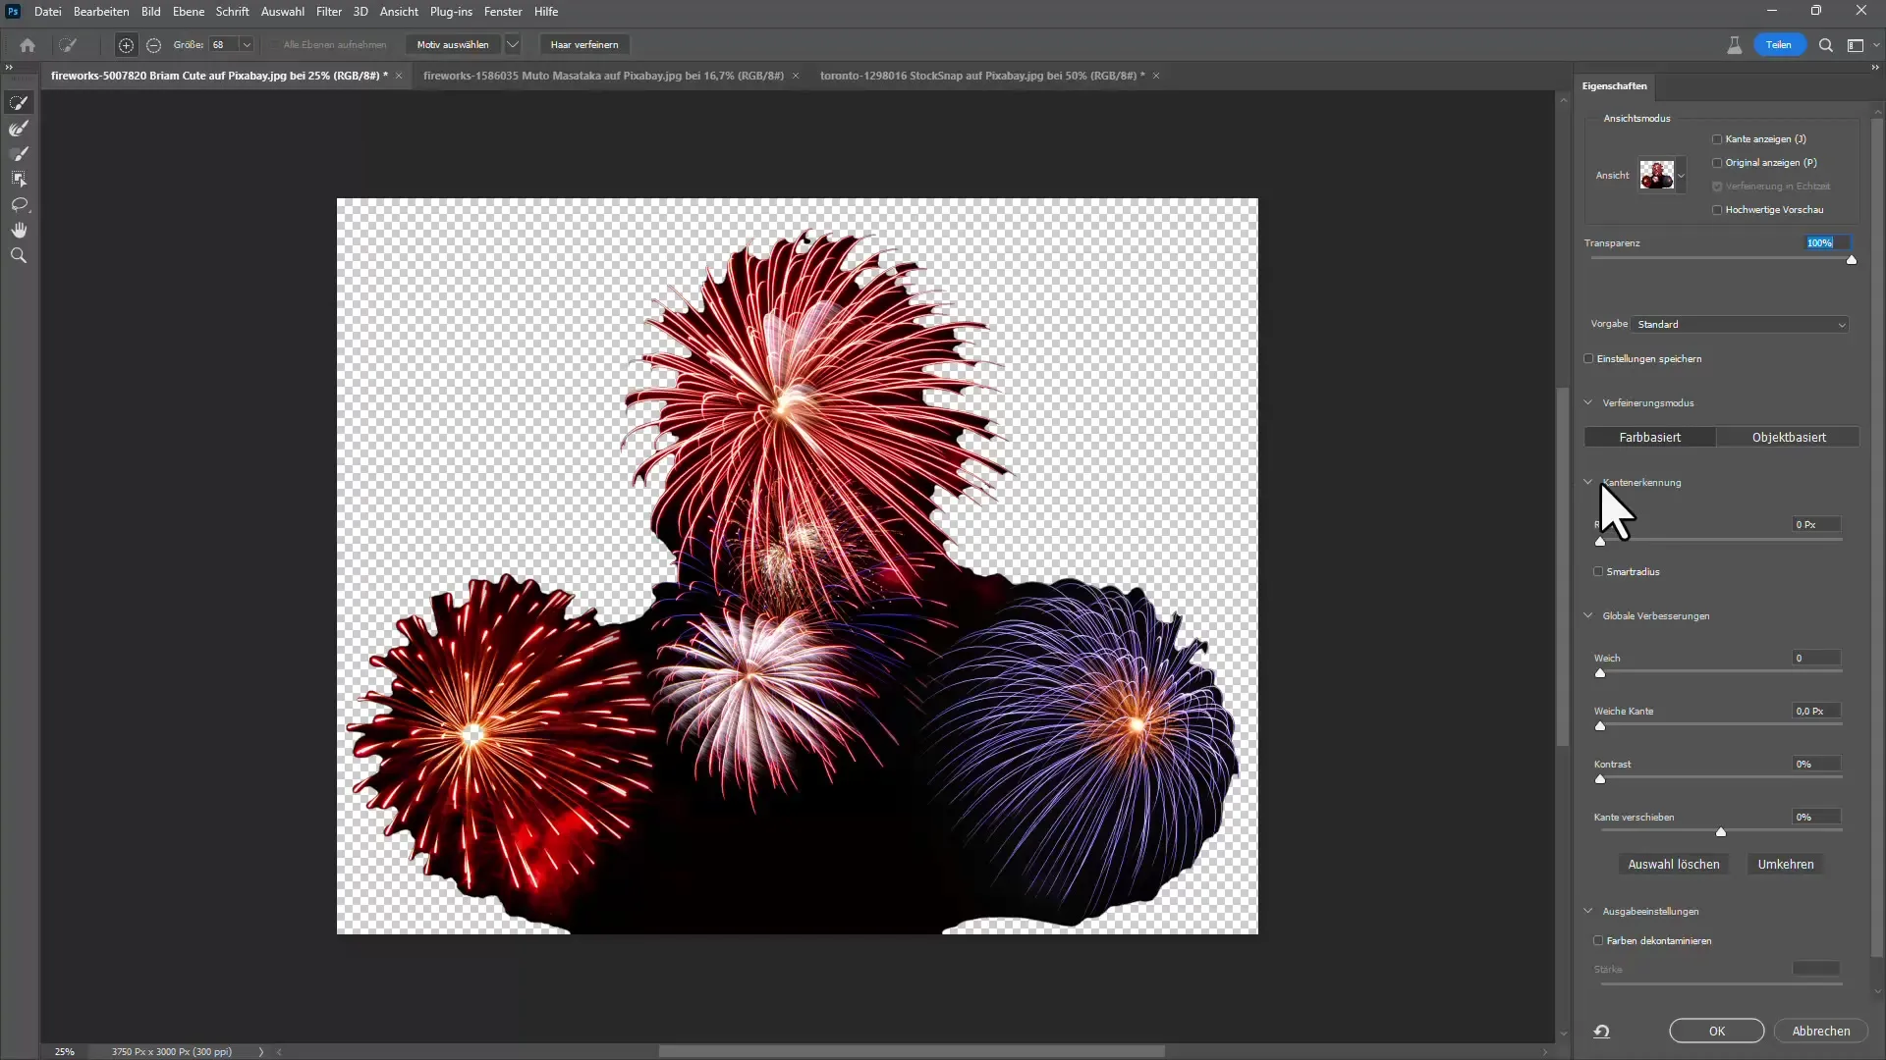Viewport: 1886px width, 1060px height.
Task: Click the Home icon in options bar
Action: point(28,45)
